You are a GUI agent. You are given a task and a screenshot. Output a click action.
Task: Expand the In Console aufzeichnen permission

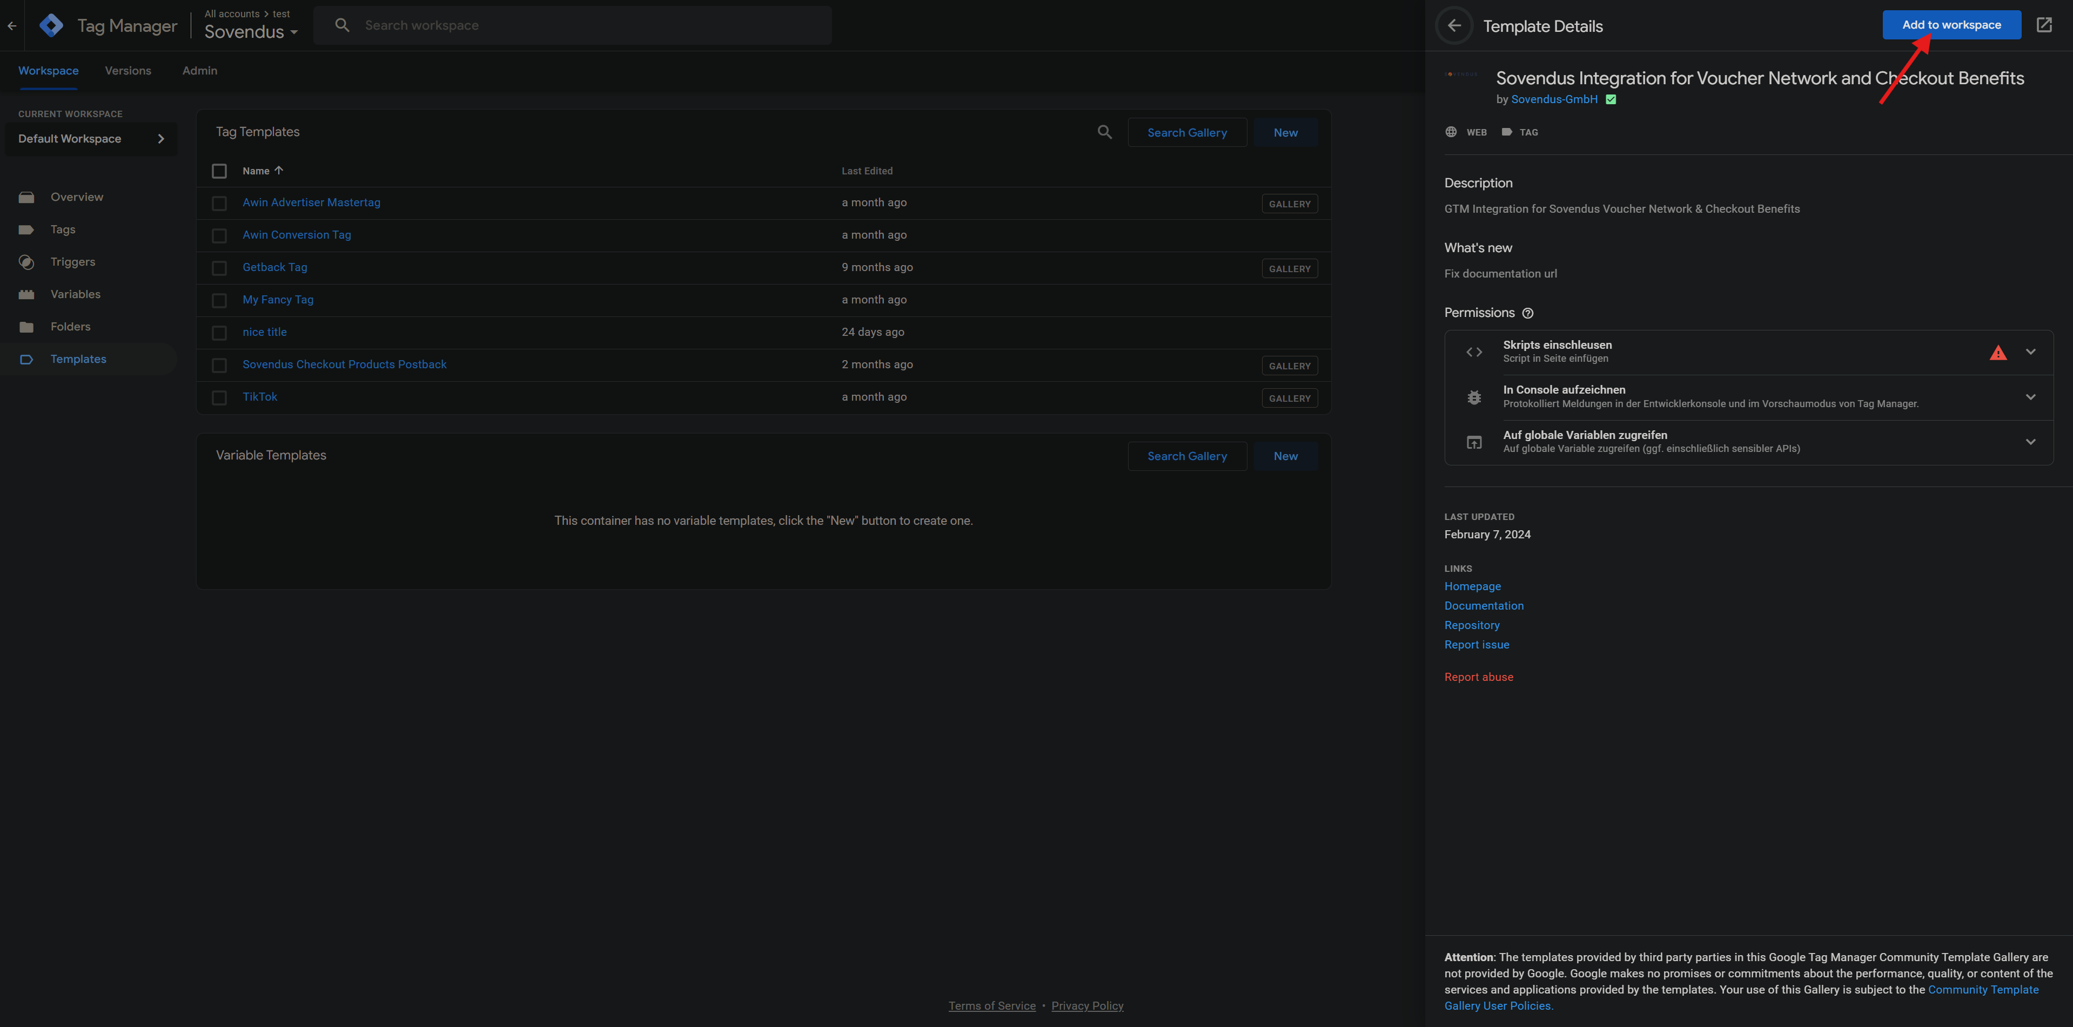2030,397
